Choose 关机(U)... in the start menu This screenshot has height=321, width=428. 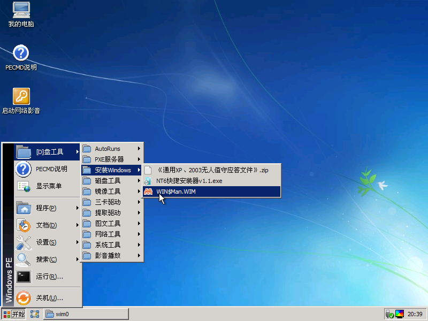tap(49, 298)
